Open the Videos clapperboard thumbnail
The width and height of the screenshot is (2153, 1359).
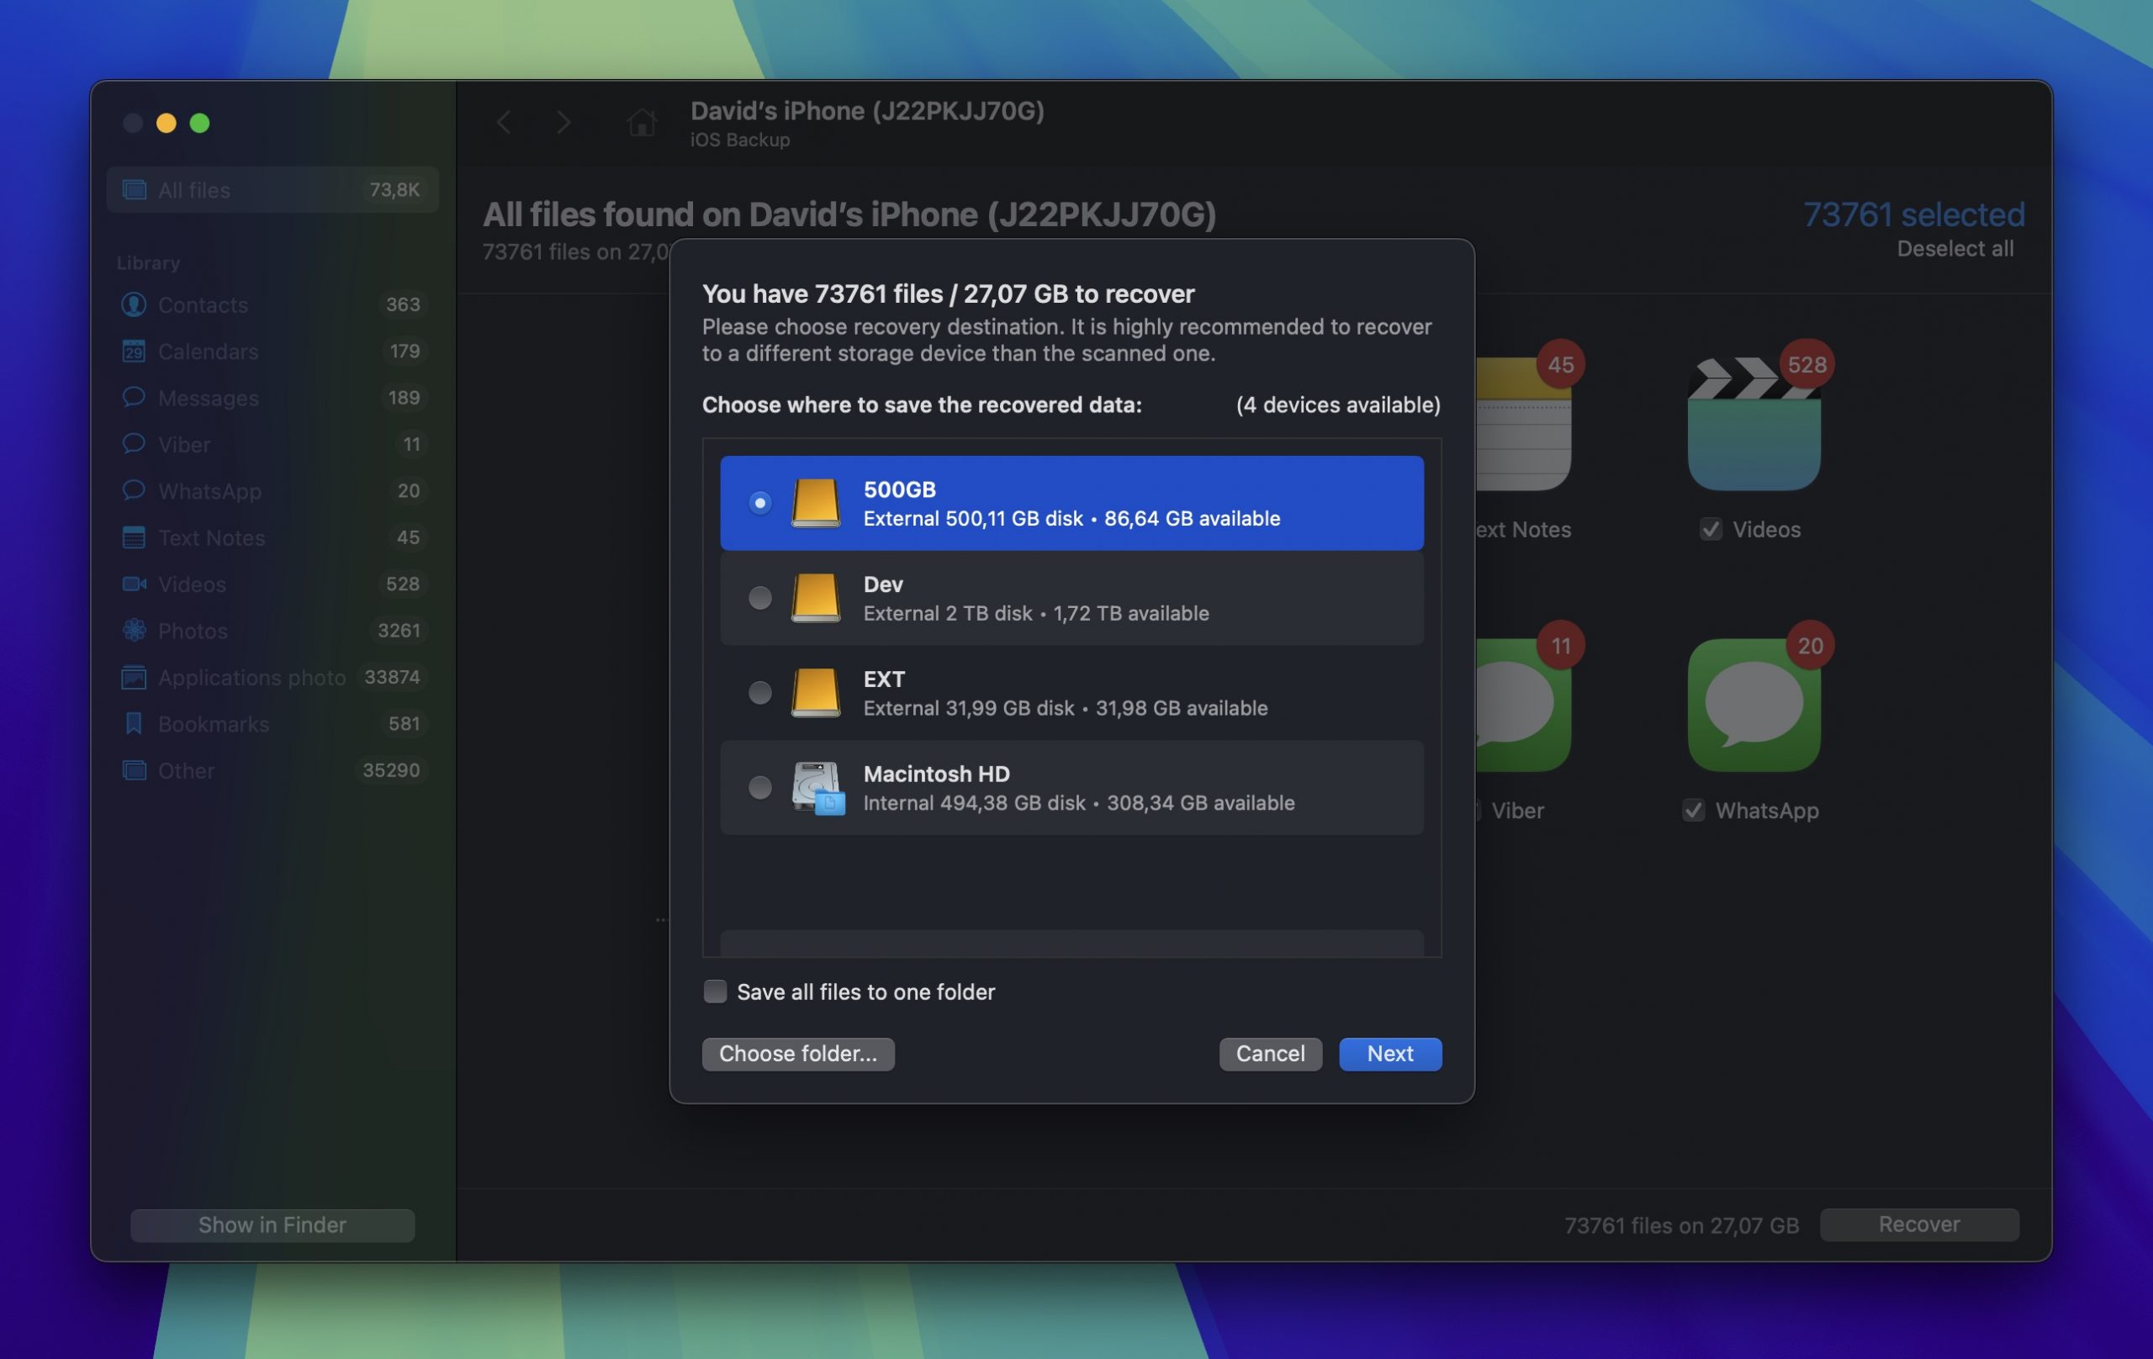pos(1754,424)
